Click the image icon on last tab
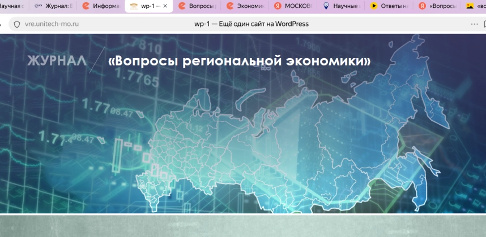 point(470,6)
